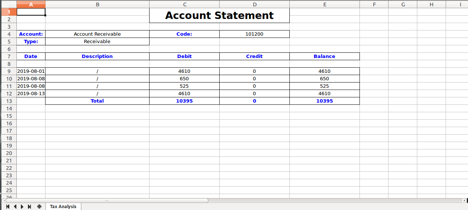468x210 pixels.
Task: Select the 'Account Receivable' cell
Action: tap(97, 34)
